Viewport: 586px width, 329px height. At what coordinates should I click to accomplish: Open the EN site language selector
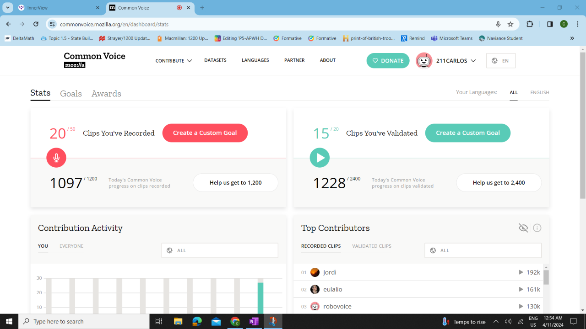(501, 61)
